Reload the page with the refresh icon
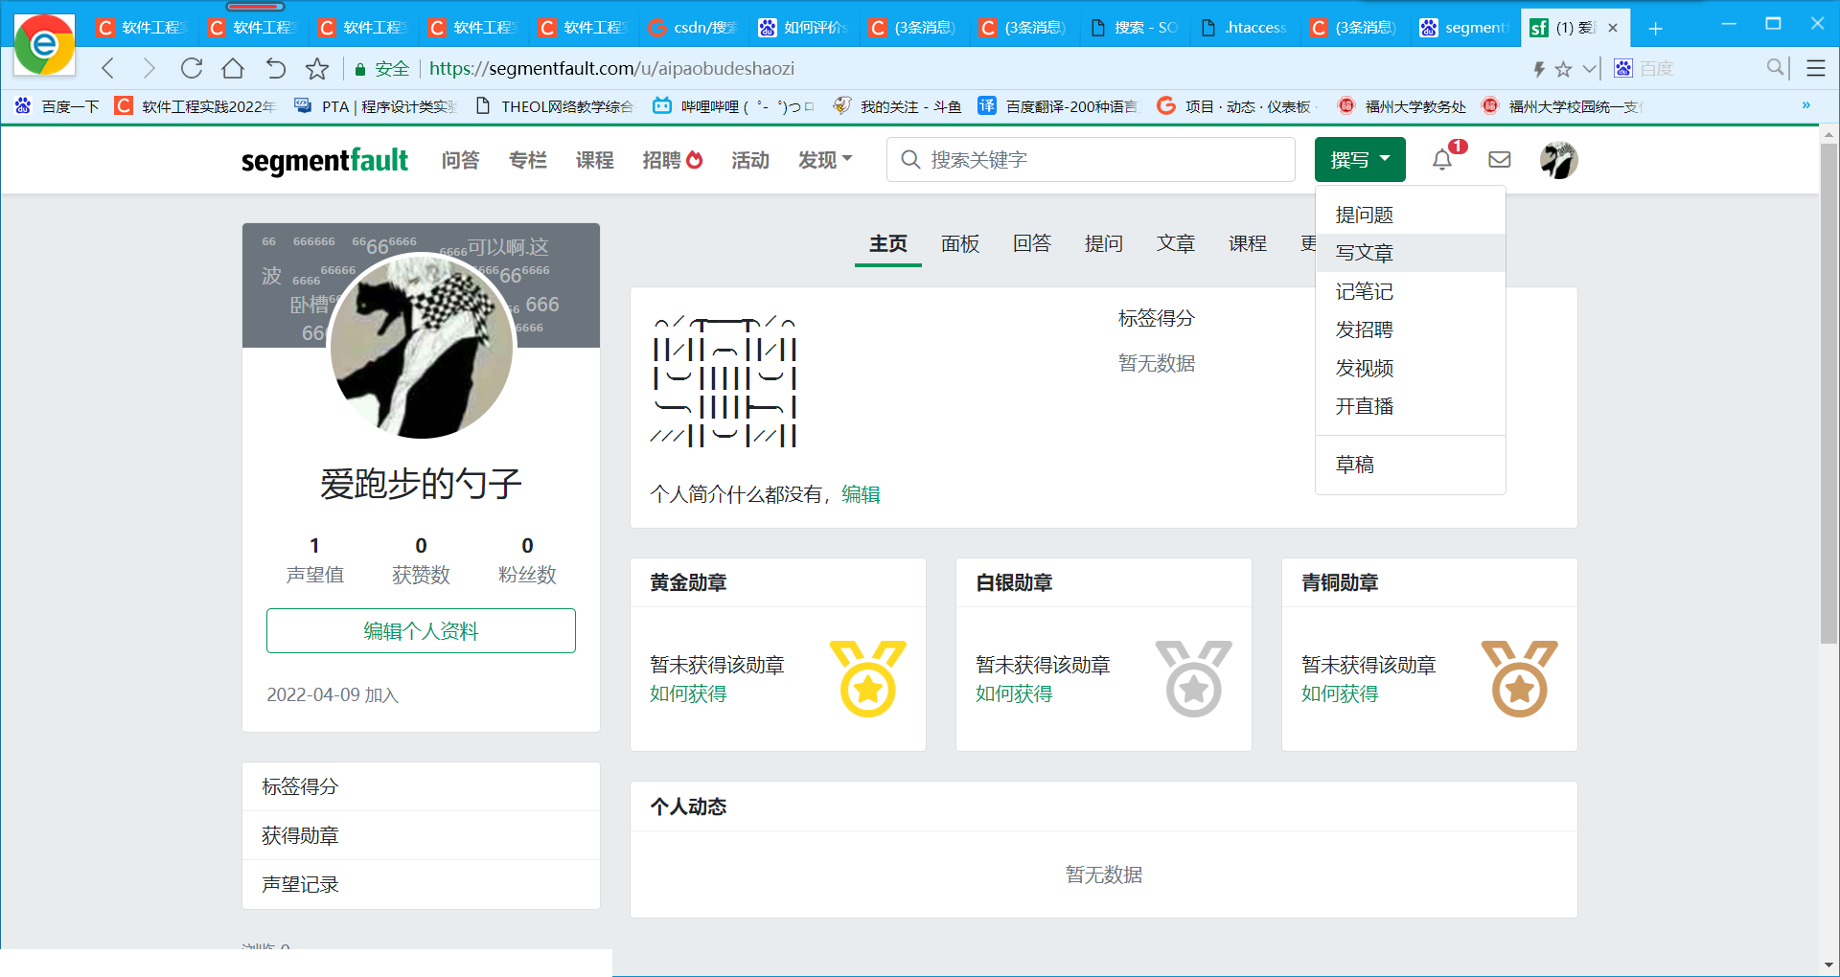 click(x=192, y=68)
